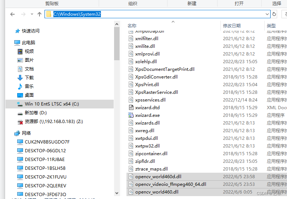287x199 pixels.
Task: Open the recent locations dropdown chevron
Action: pos(31,14)
